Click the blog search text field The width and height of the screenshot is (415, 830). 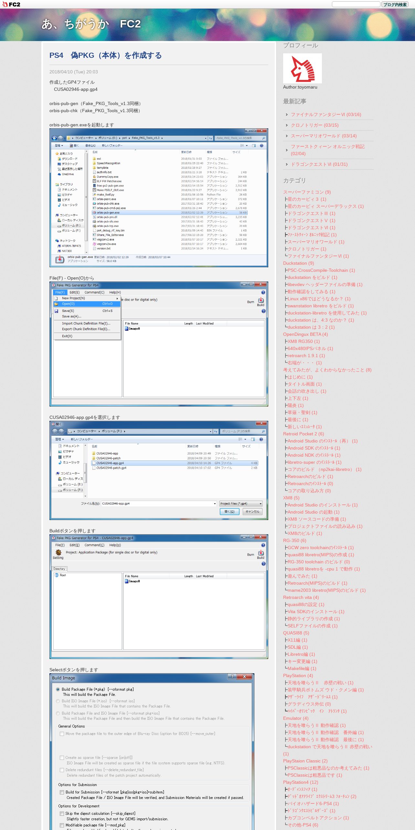[356, 4]
